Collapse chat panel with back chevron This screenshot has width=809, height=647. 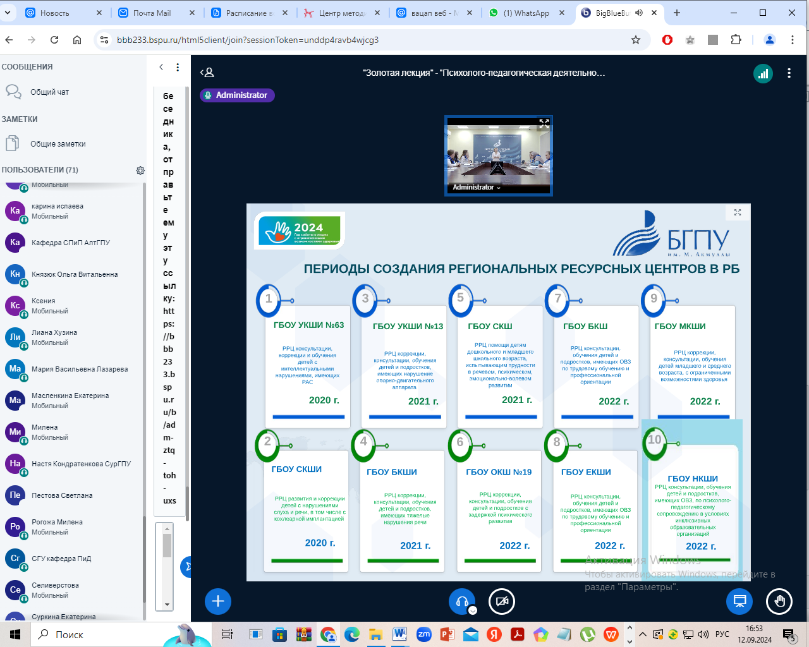[161, 67]
